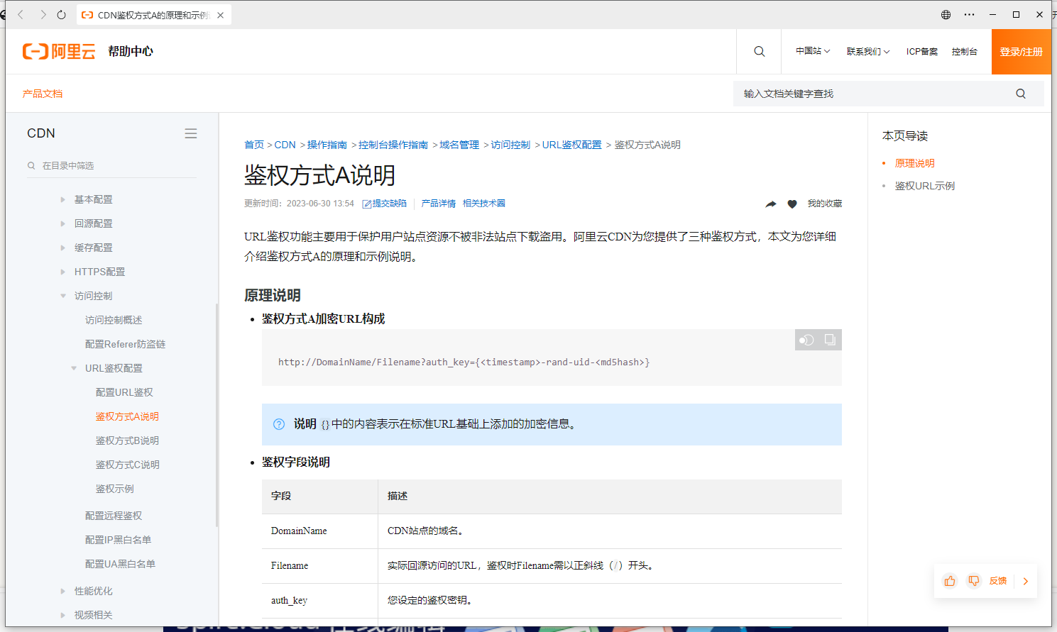Open the 相关技术圈 link
Viewport: 1057px width, 632px height.
point(484,204)
